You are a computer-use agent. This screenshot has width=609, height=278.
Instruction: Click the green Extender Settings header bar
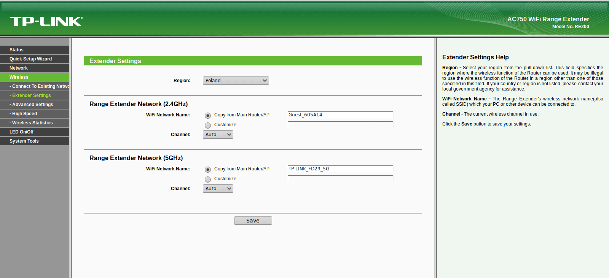[x=253, y=61]
